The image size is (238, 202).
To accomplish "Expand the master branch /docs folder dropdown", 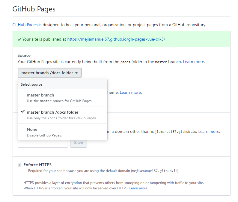I will (49, 73).
